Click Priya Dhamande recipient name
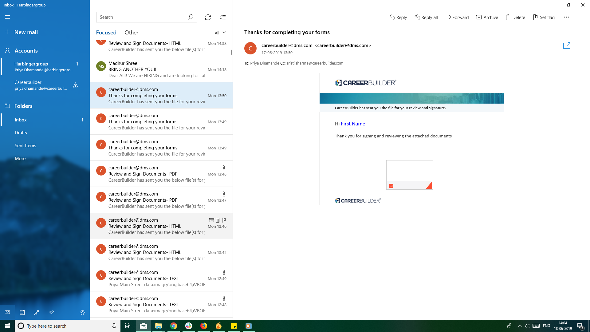The image size is (590, 332). [265, 63]
